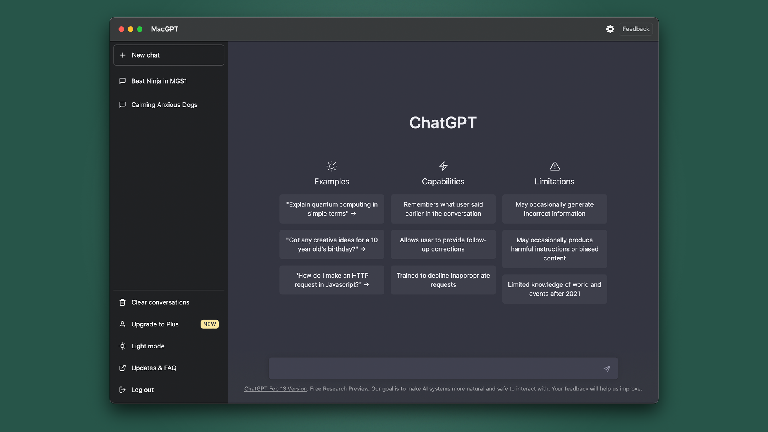Click the NEW badge beside Upgrade to Plus
Viewport: 768px width, 432px height.
(210, 324)
